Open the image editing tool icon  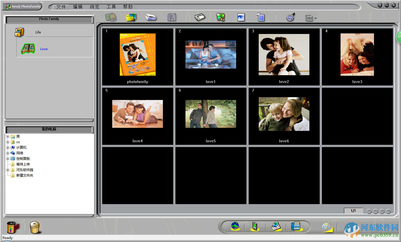click(220, 17)
